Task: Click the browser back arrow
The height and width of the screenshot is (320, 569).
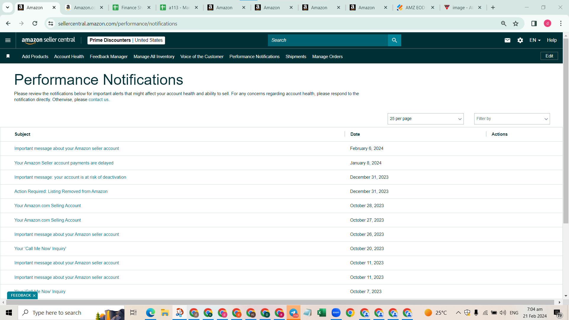Action: pyautogui.click(x=8, y=23)
